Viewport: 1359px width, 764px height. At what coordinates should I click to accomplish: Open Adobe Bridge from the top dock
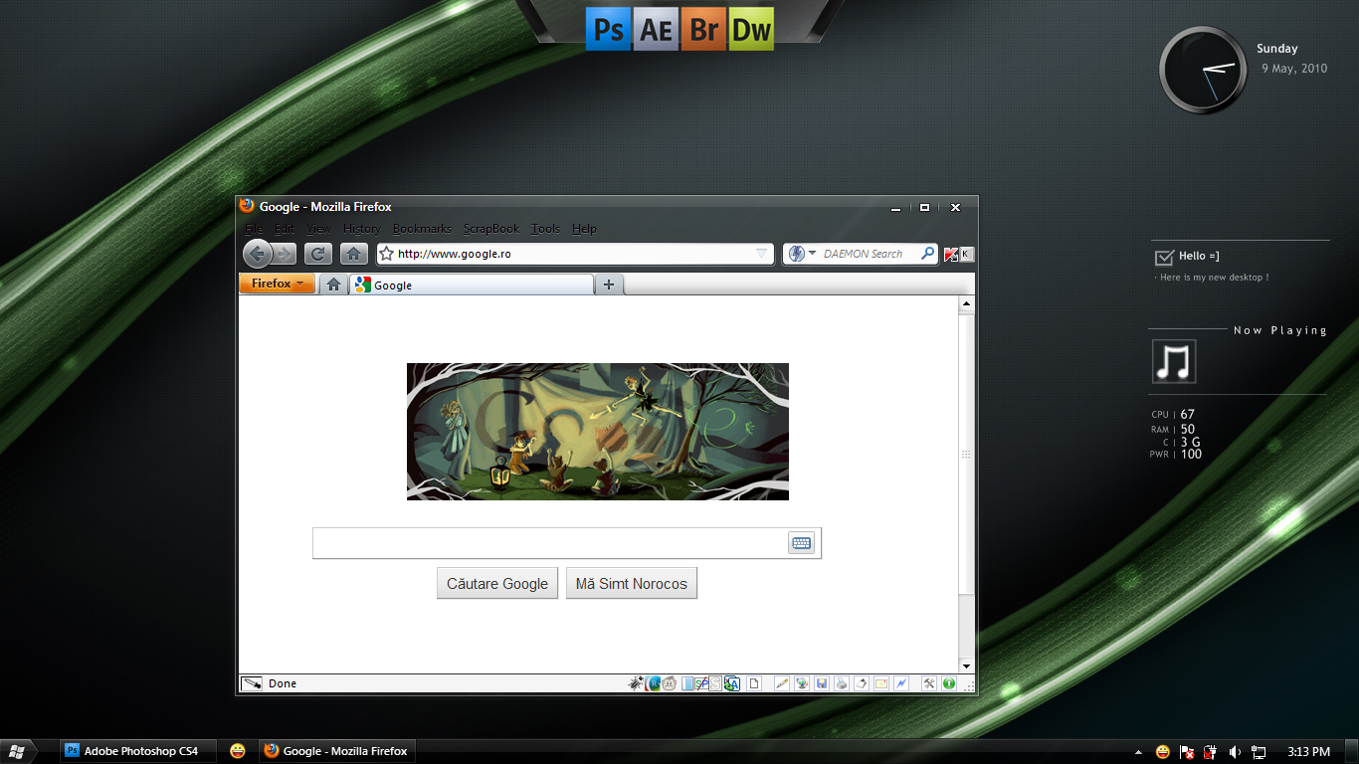tap(703, 29)
